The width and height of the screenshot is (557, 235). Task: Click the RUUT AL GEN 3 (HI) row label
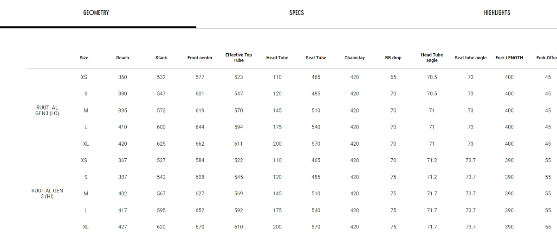point(47,194)
